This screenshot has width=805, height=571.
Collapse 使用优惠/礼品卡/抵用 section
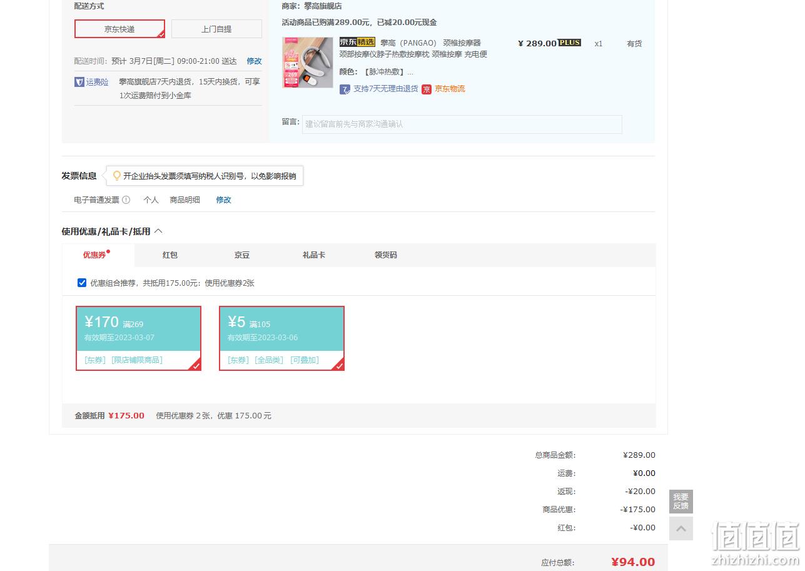point(158,231)
